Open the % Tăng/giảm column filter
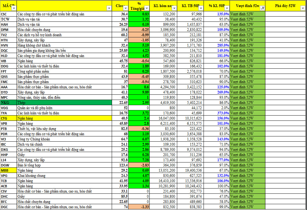The height and width of the screenshot is (210, 307). coord(147,9)
